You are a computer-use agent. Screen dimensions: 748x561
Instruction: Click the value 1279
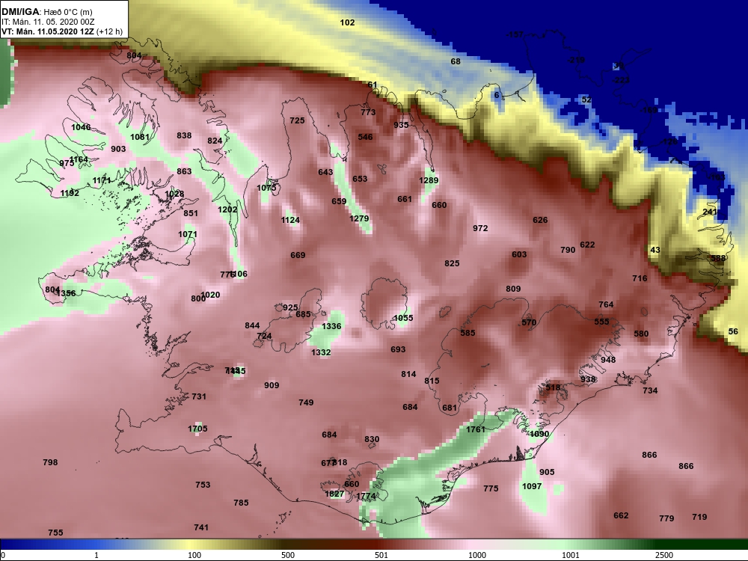(x=359, y=218)
